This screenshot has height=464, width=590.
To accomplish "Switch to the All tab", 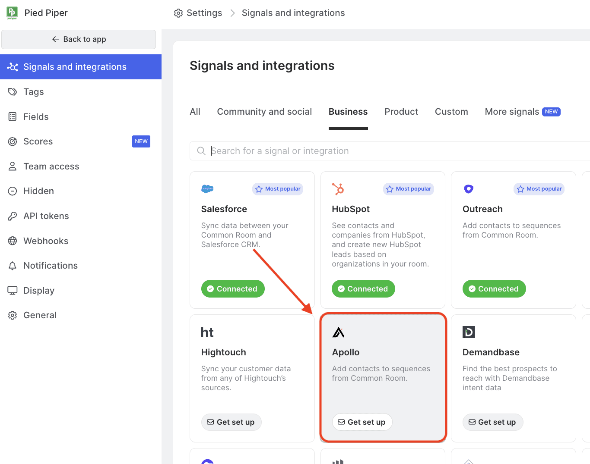I will point(195,112).
